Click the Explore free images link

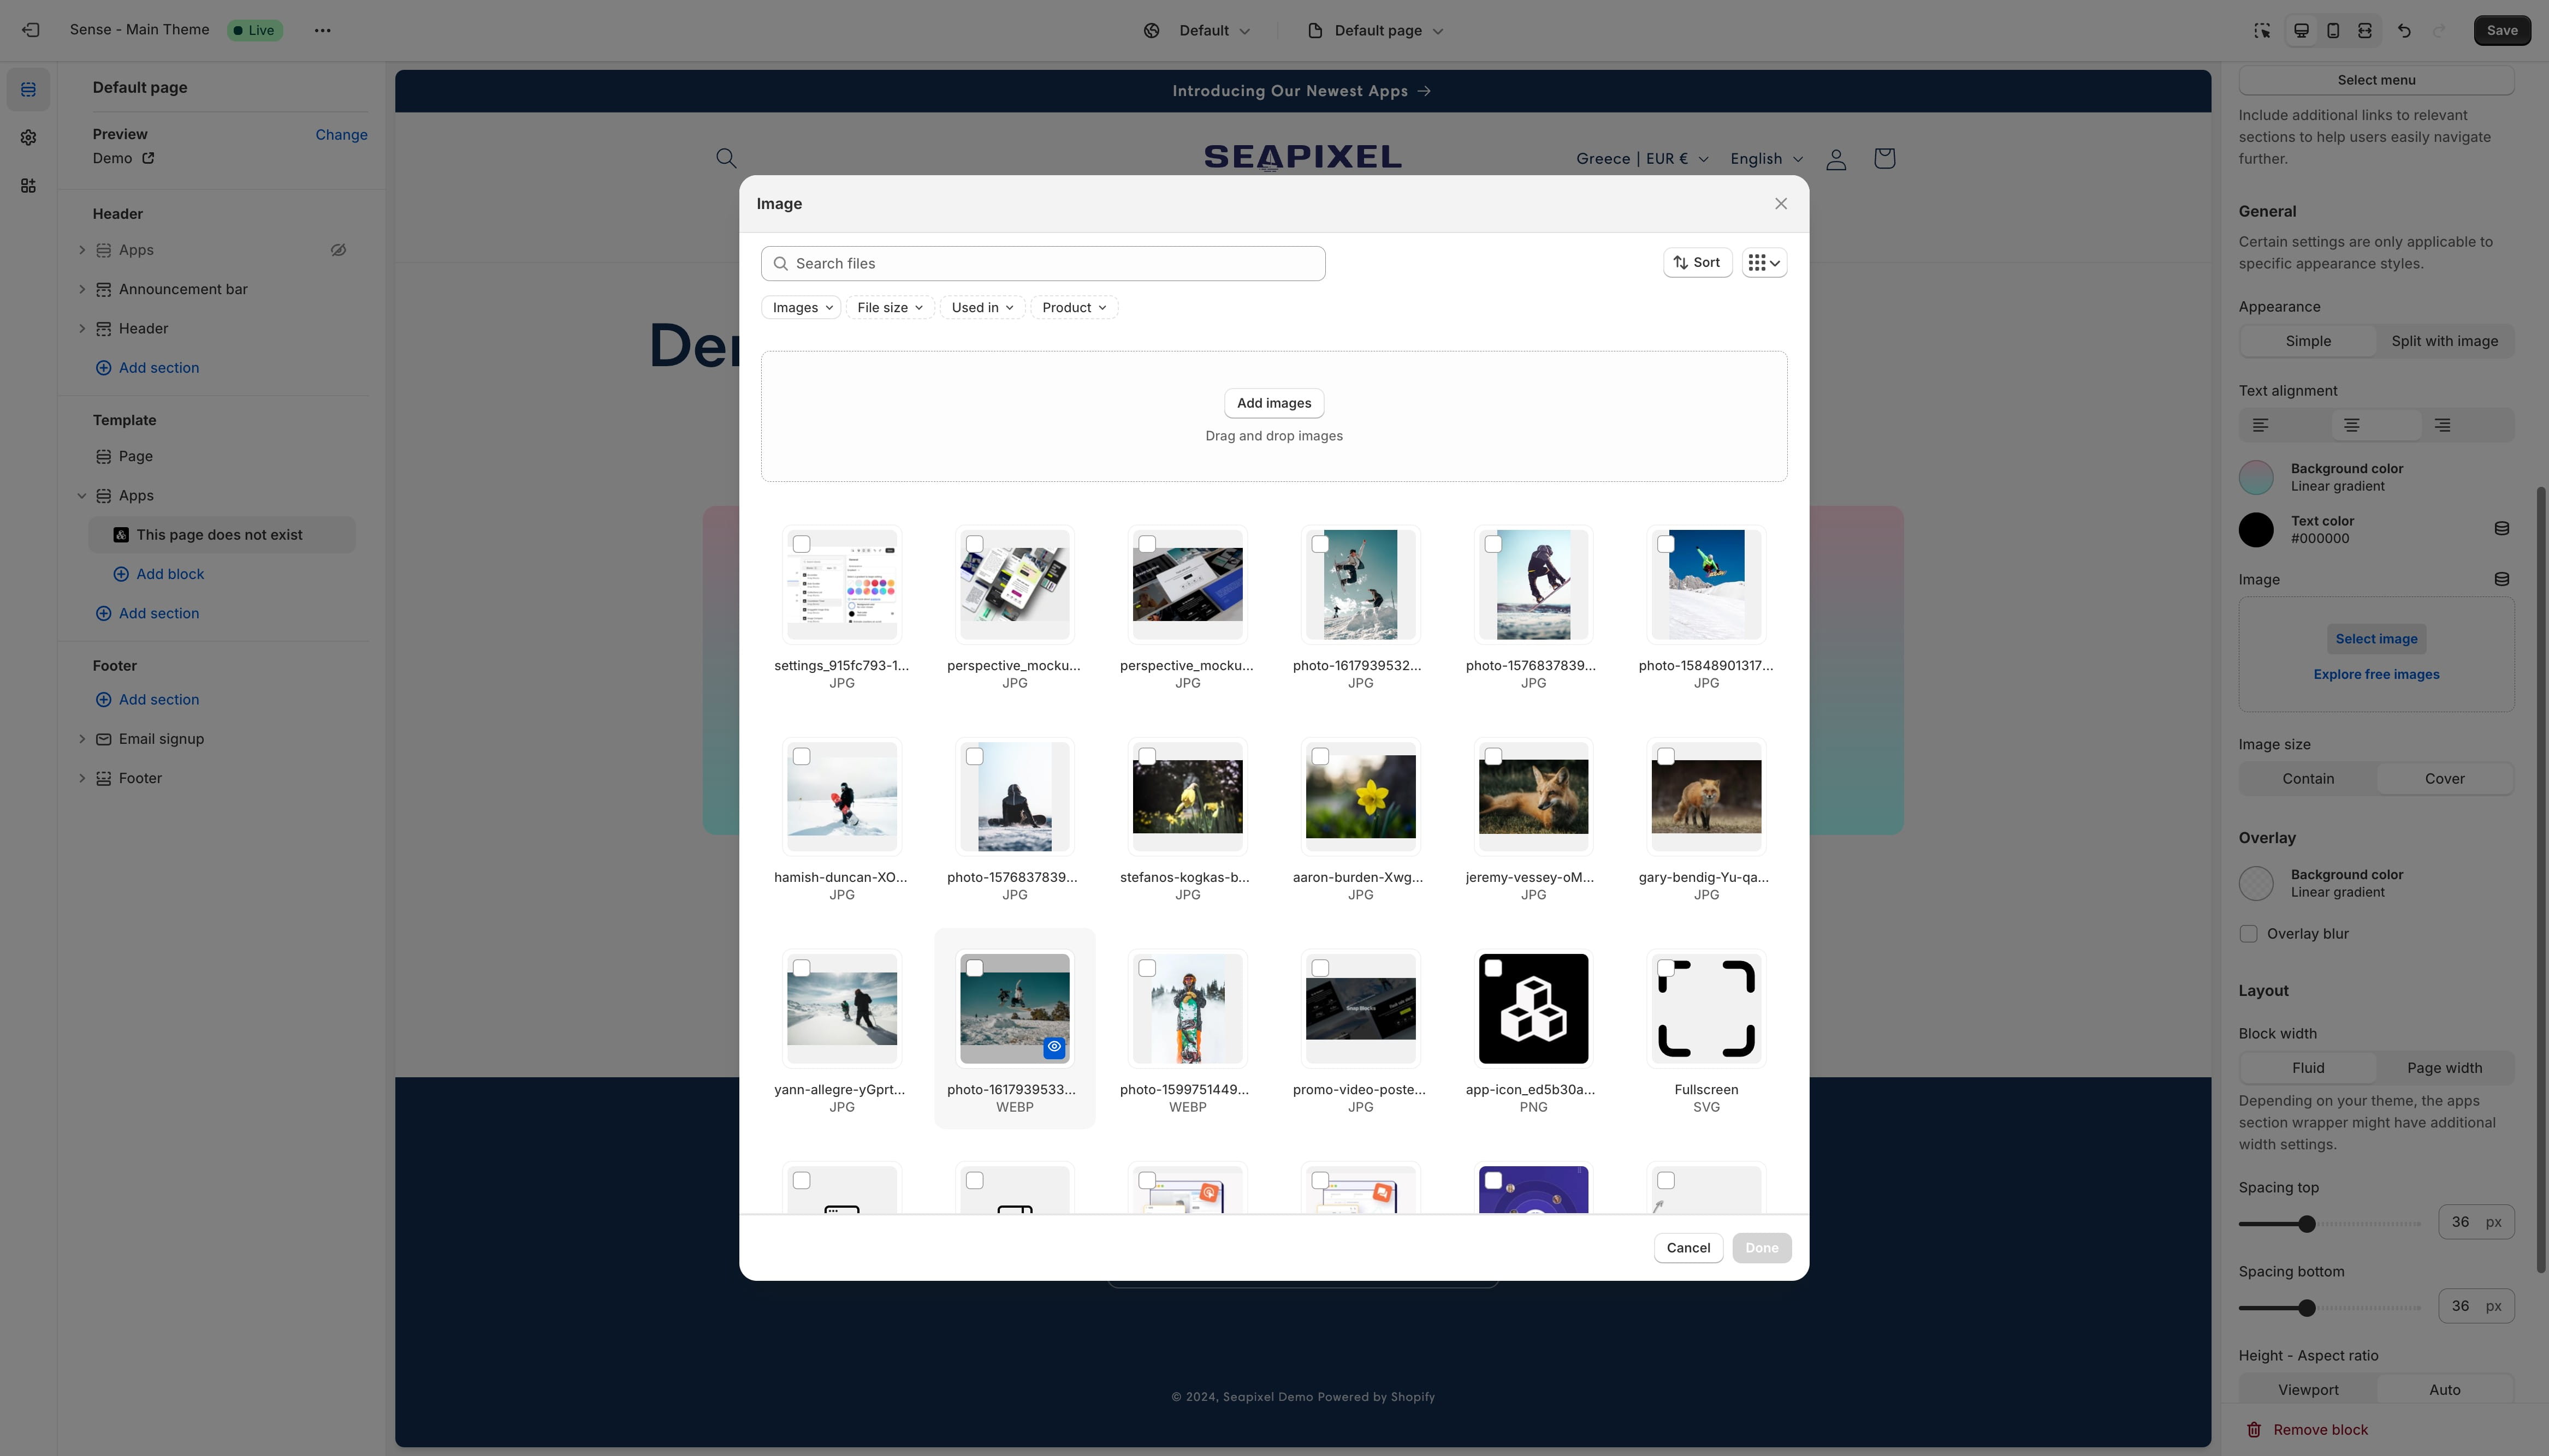(2376, 674)
